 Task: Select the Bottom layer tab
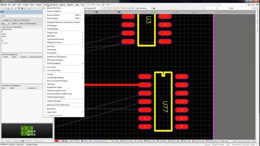(x=85, y=141)
